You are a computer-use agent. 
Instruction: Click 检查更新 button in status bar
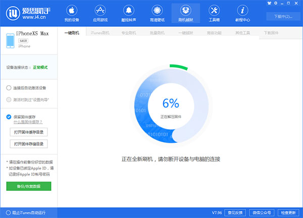pos(288,212)
